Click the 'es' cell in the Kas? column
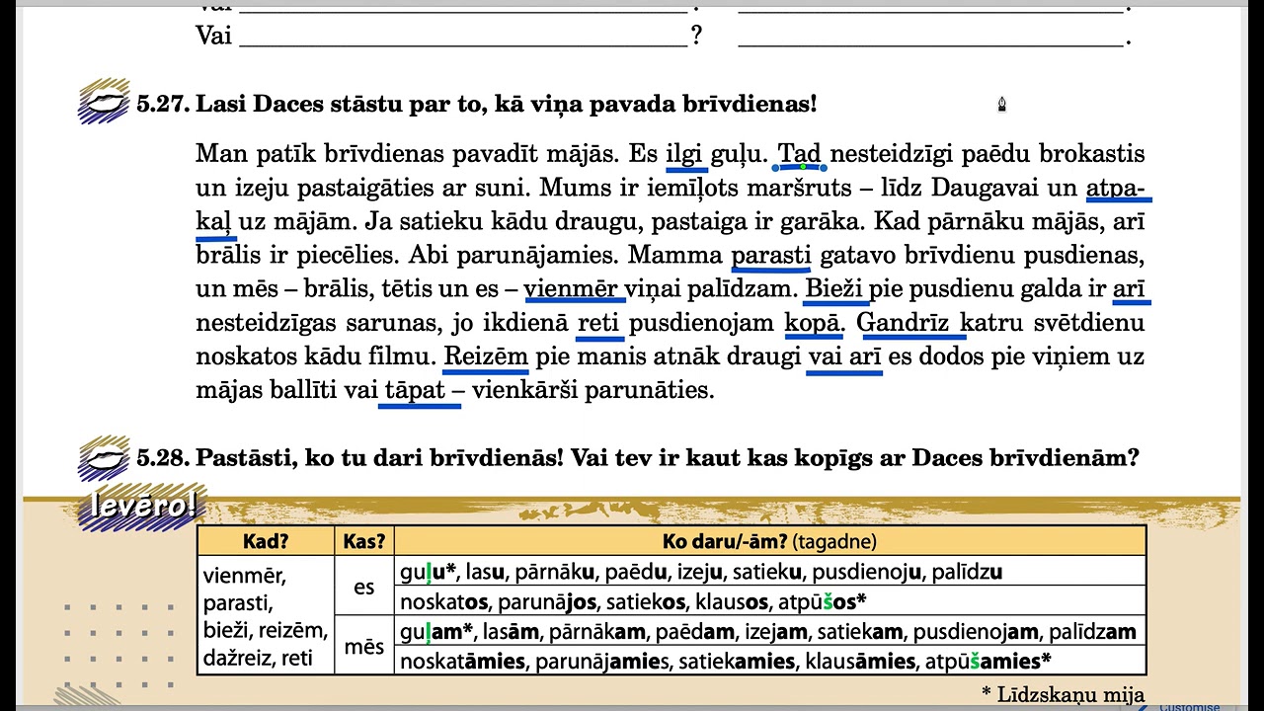1264x711 pixels. point(364,587)
